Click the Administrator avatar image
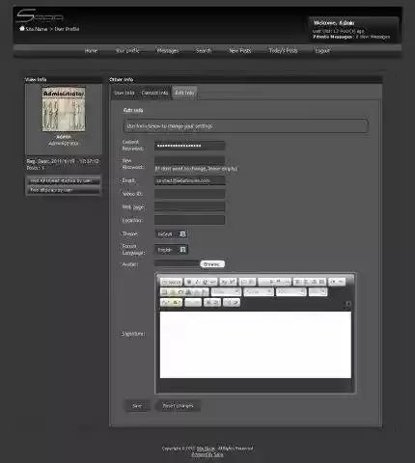This screenshot has height=463, width=415. (64, 109)
